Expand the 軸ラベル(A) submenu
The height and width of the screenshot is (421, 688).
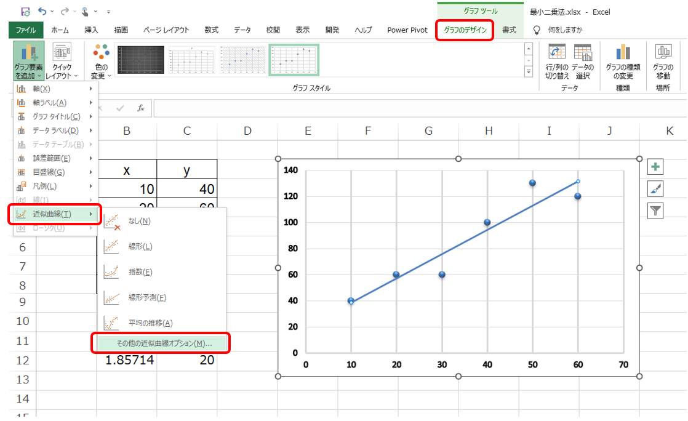55,103
